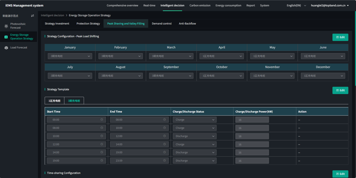Screen dimensions: 356x178
Task: Open the Carbon emission menu
Action: coord(200,5)
